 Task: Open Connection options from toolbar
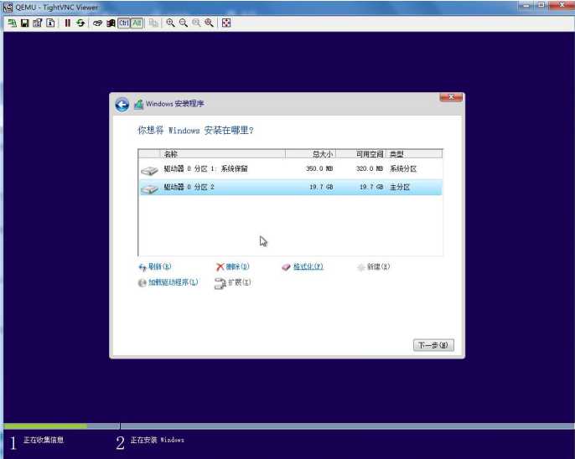pos(38,23)
